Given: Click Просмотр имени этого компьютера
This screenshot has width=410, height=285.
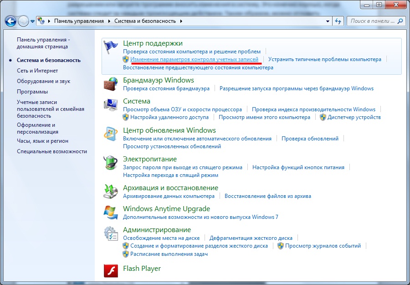Looking at the screenshot, I should [264, 117].
